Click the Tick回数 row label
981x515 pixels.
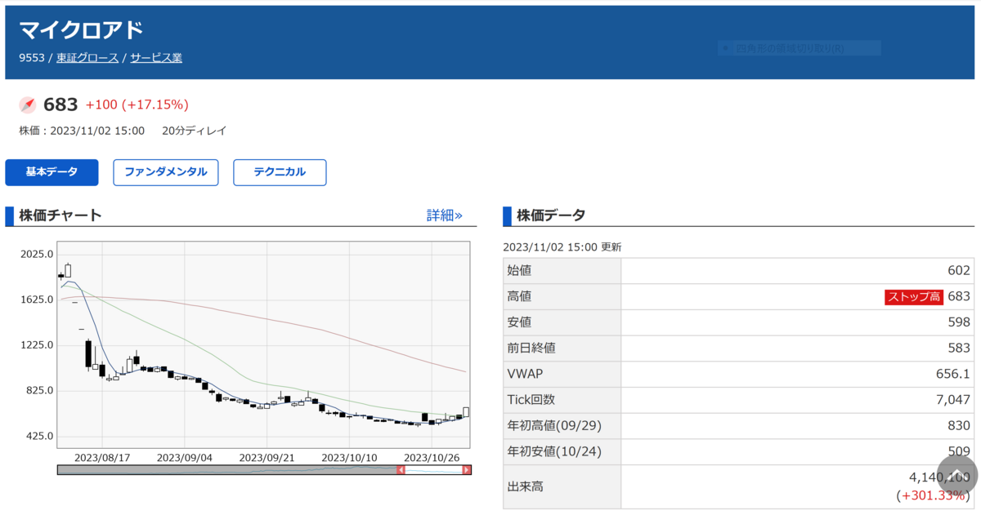tap(531, 399)
